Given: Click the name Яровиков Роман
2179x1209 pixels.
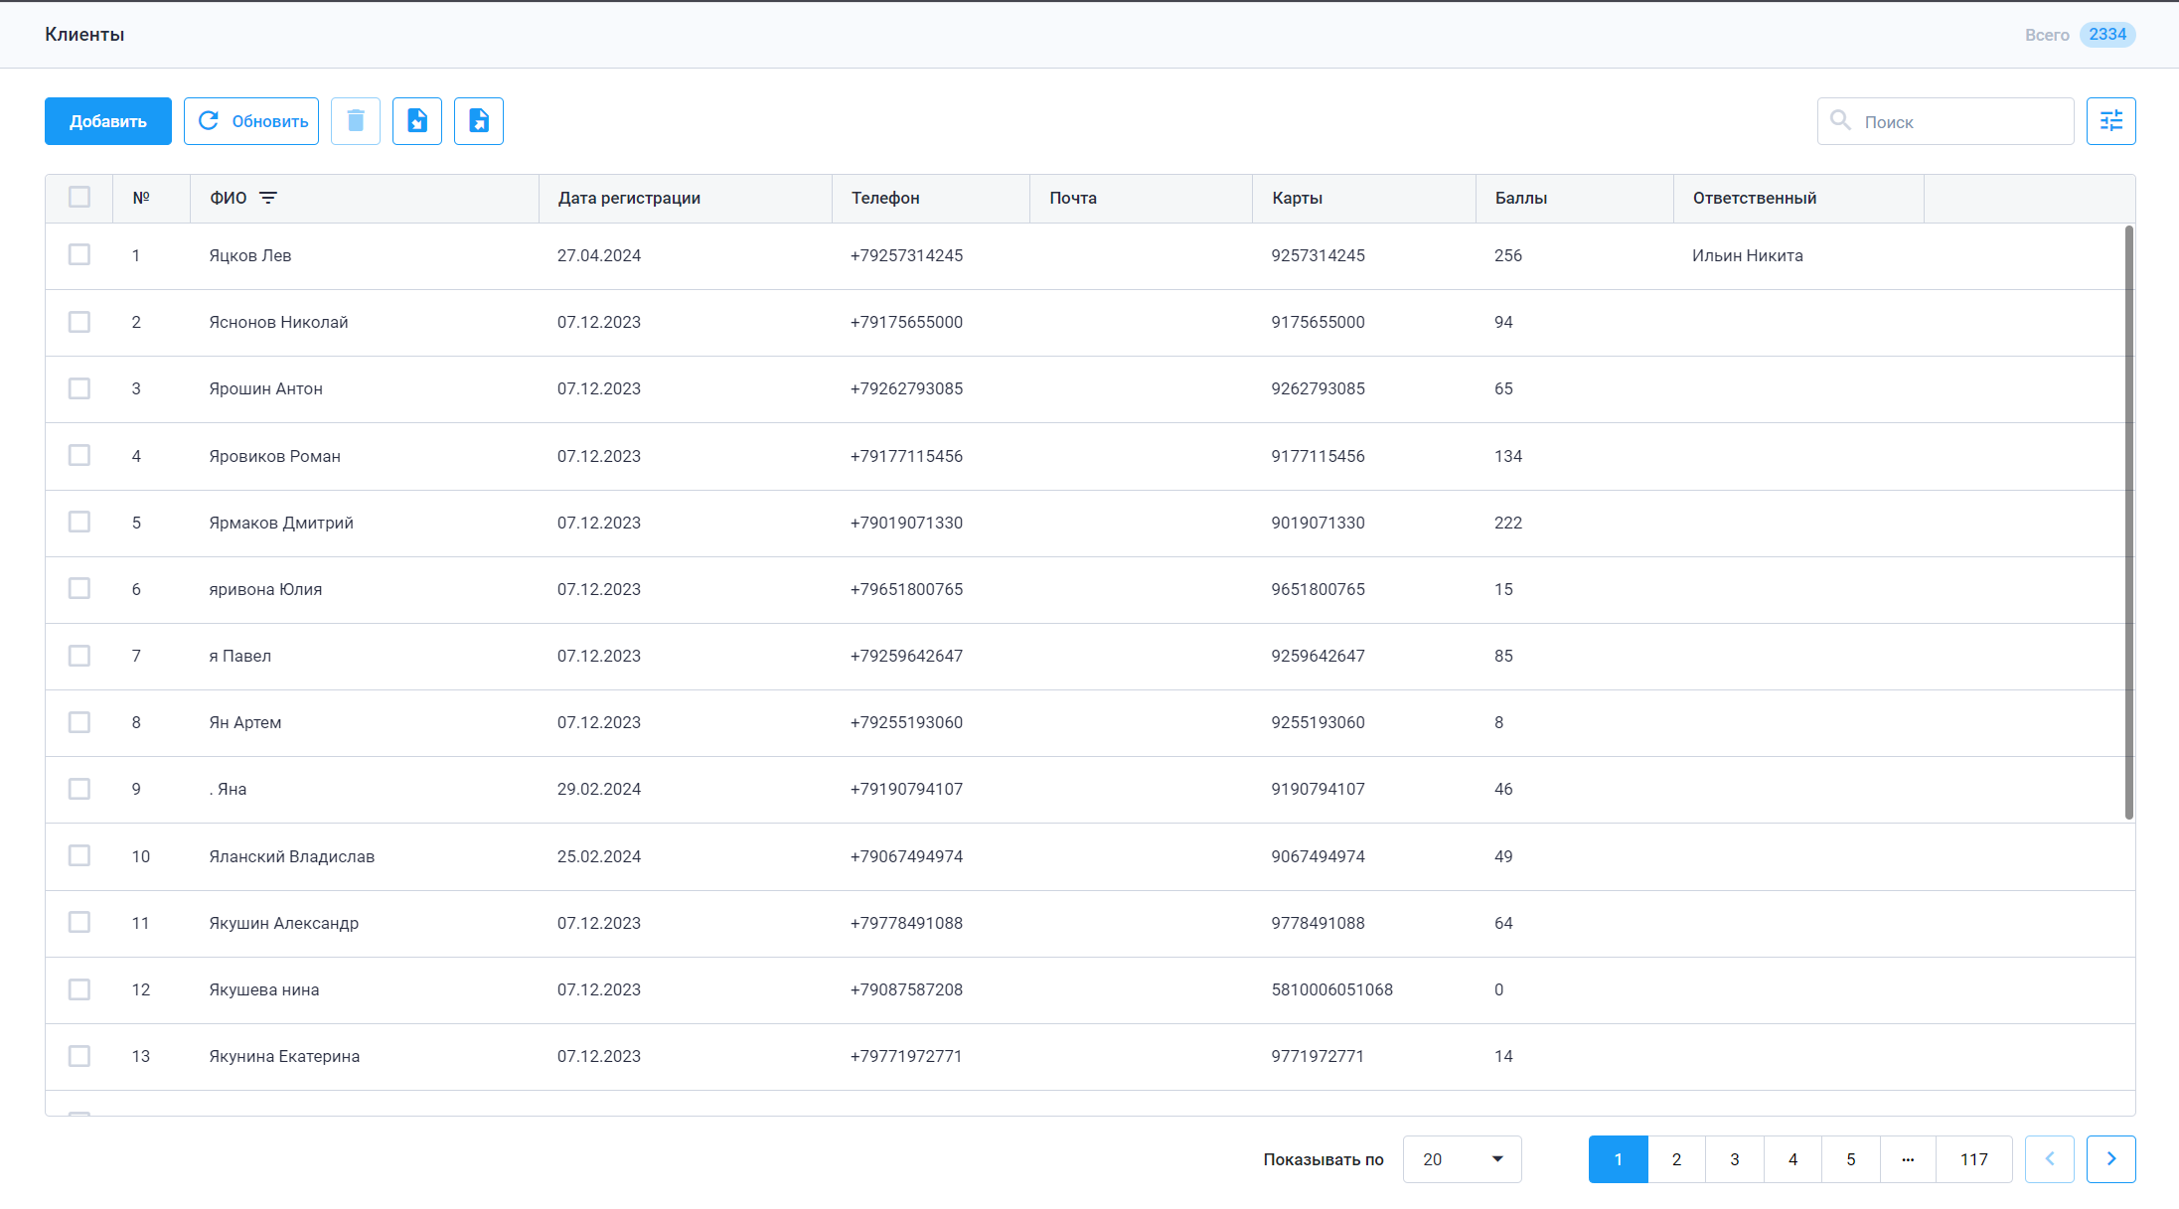Looking at the screenshot, I should (x=274, y=456).
